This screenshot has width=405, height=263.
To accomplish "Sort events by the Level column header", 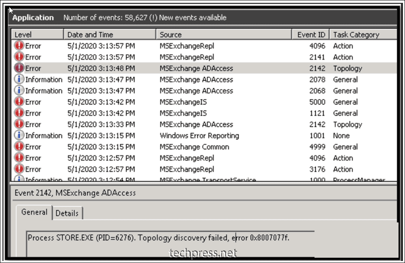I will point(37,34).
